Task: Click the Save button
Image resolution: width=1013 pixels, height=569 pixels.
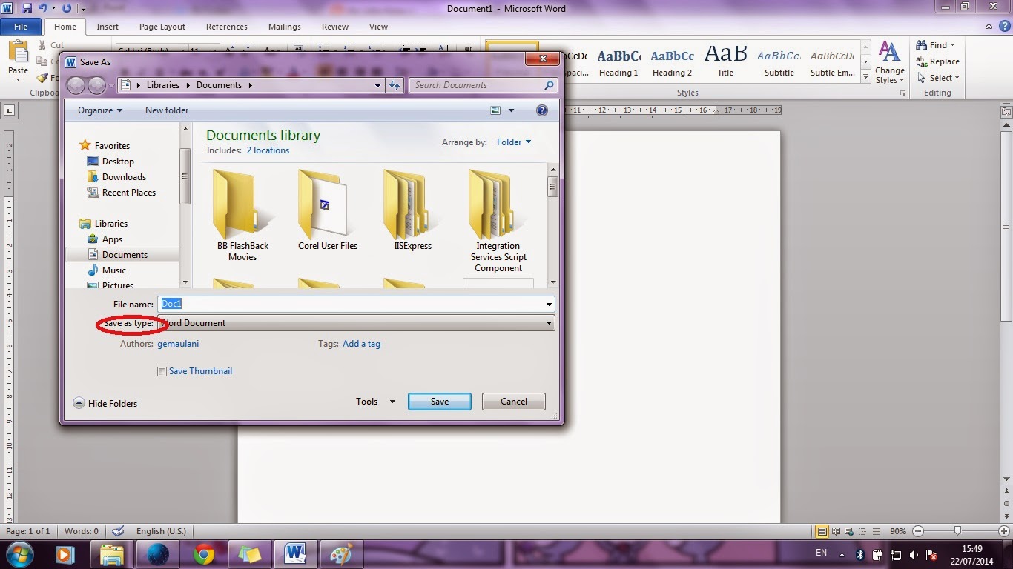Action: (440, 402)
